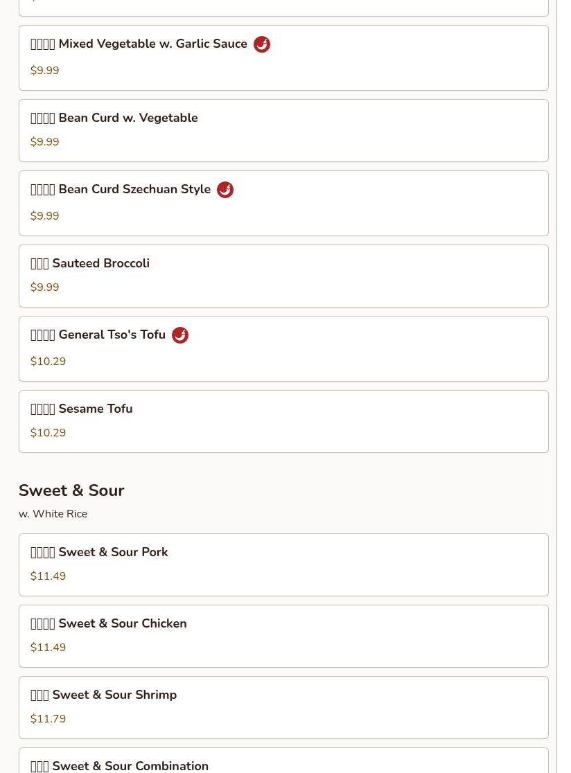The height and width of the screenshot is (773, 571).
Task: Click the $9.99 price under Sauteed Broccoli
Action: [x=44, y=287]
